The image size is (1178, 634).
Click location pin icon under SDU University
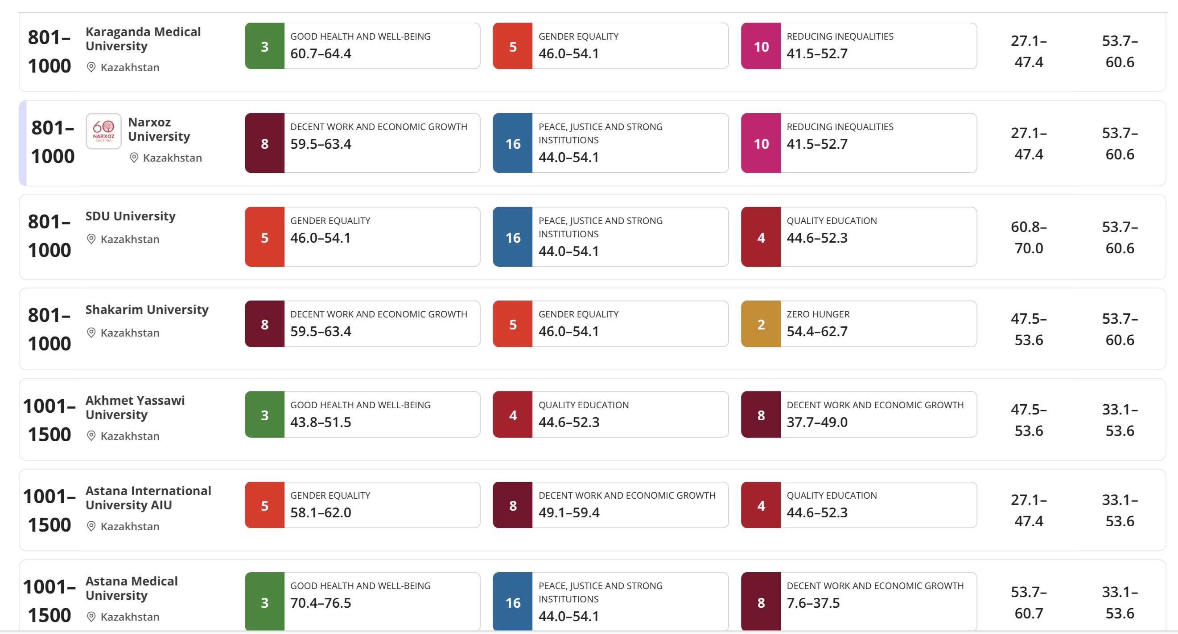click(x=91, y=239)
